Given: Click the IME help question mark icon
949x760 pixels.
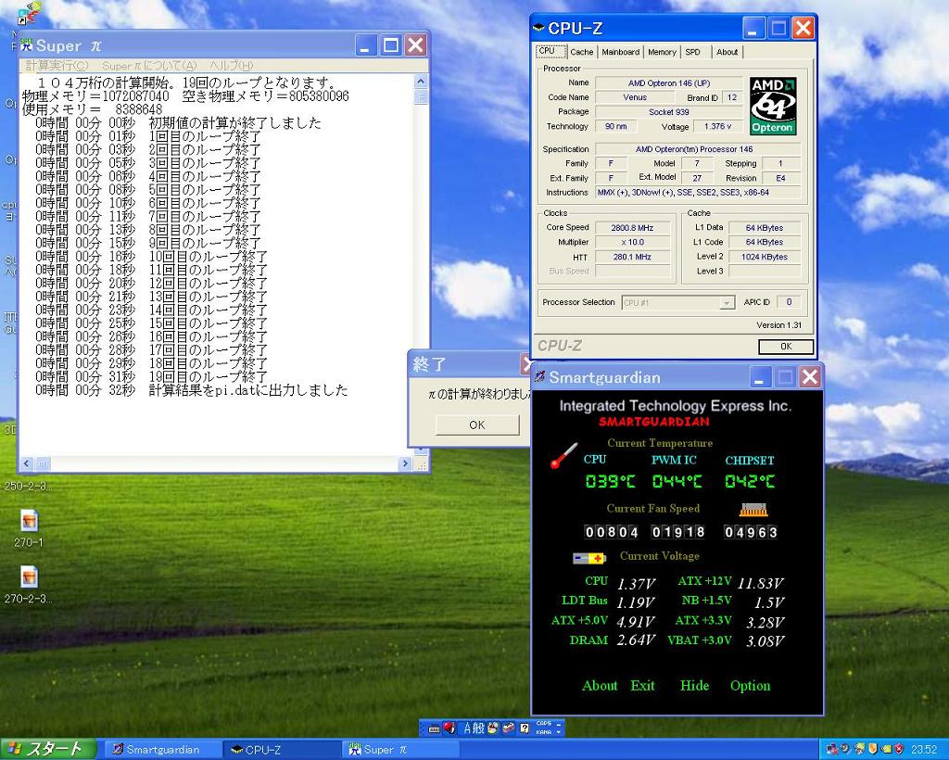Looking at the screenshot, I should pos(525,728).
